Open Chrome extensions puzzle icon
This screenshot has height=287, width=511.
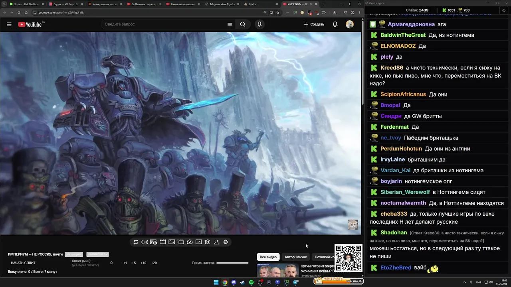pos(324,12)
